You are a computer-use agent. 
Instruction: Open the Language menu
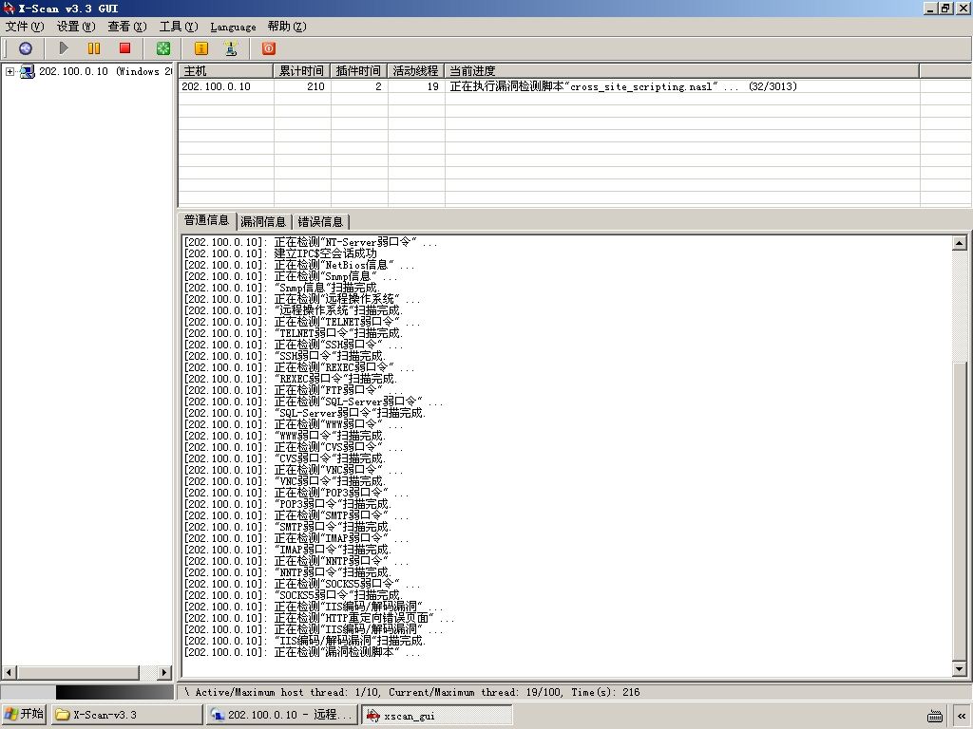coord(234,27)
